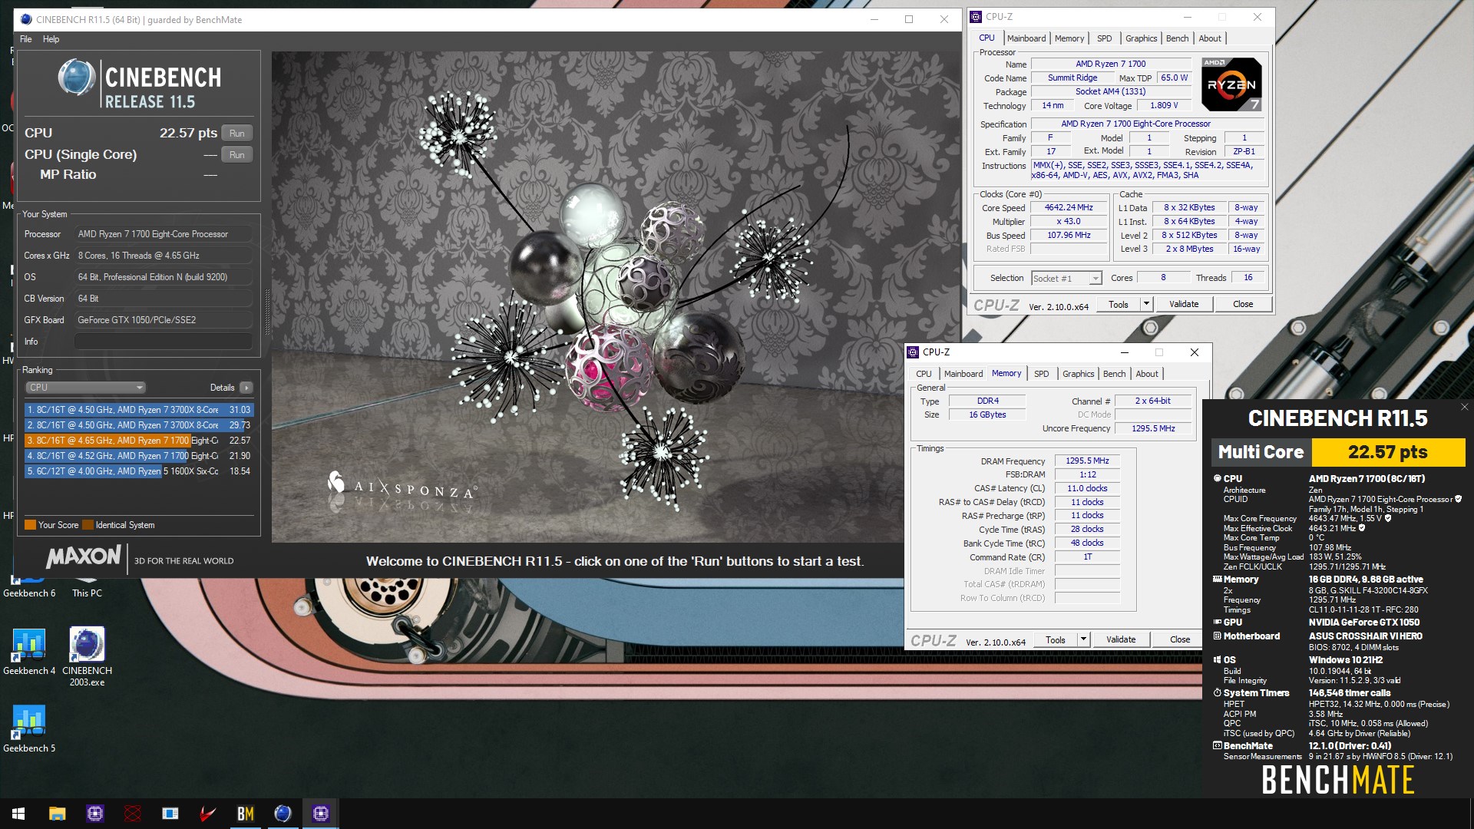Open File Explorer from the taskbar
This screenshot has width=1474, height=829.
[57, 814]
